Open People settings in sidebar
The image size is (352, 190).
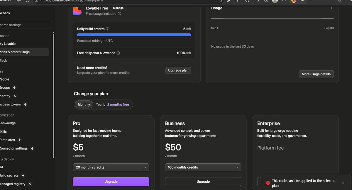click(5, 79)
